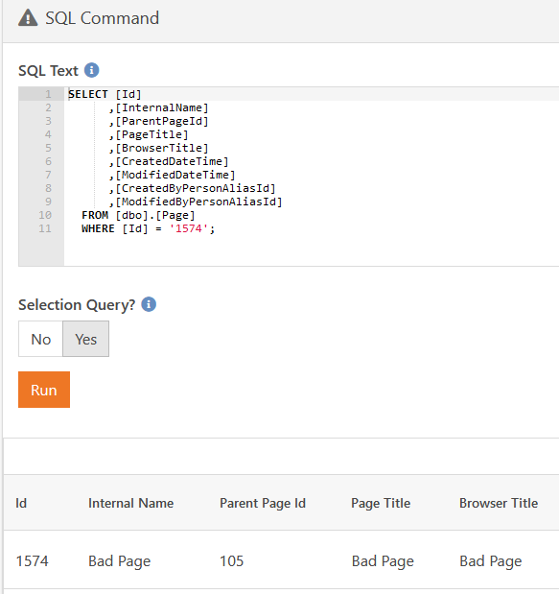Viewport: 559px width, 594px height.
Task: Select result row cell with Id 1574
Action: [x=33, y=561]
